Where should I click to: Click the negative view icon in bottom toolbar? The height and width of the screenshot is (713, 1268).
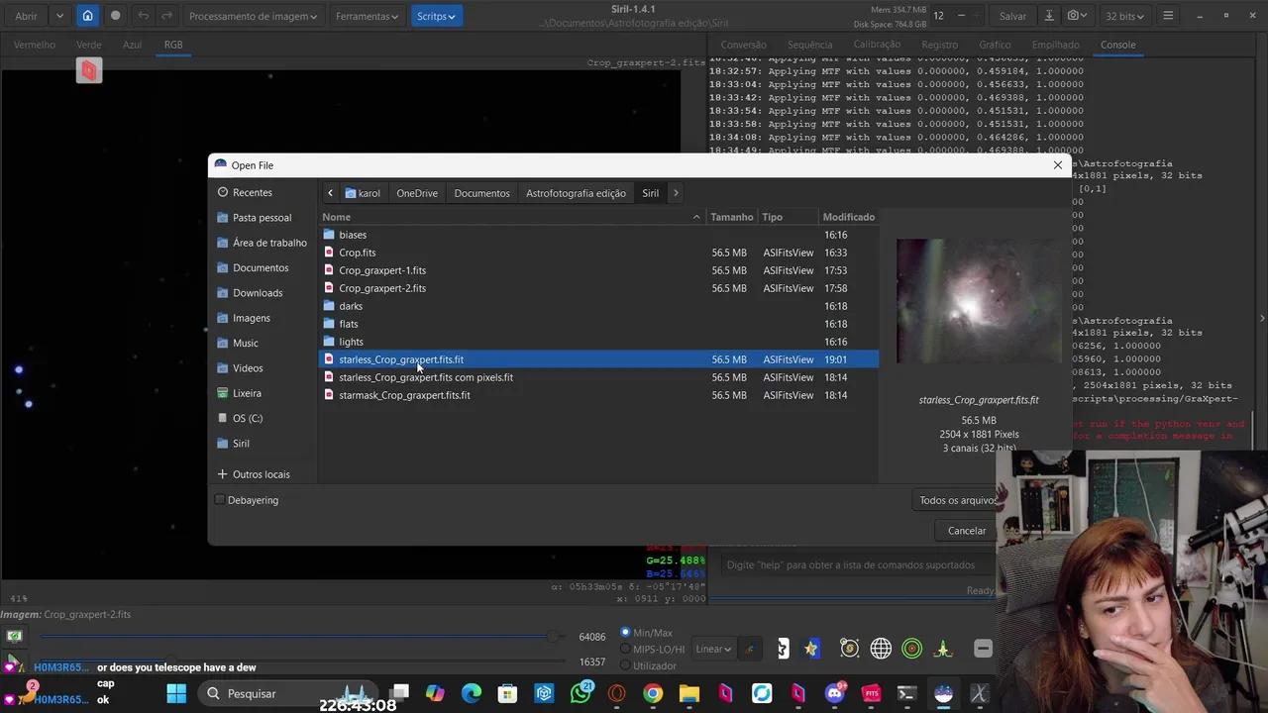pyautogui.click(x=783, y=649)
